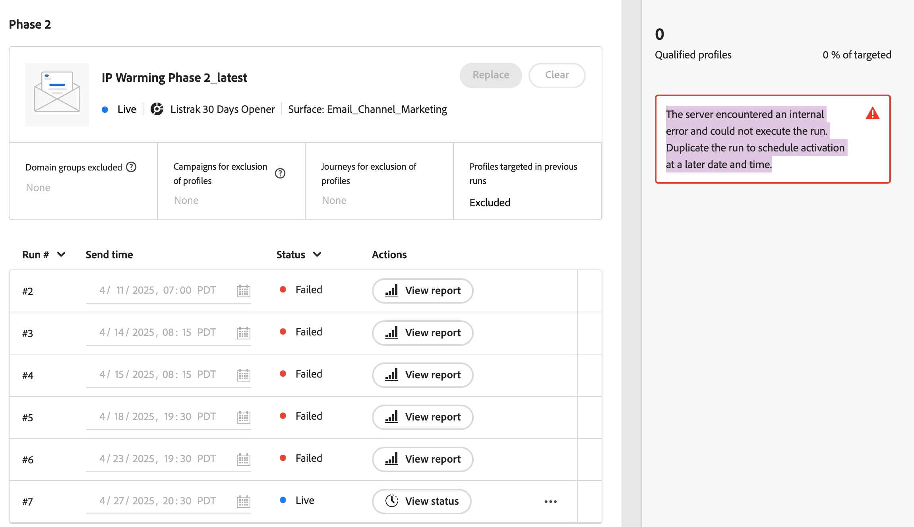Click Clear campaign button
The image size is (914, 527).
click(x=557, y=75)
